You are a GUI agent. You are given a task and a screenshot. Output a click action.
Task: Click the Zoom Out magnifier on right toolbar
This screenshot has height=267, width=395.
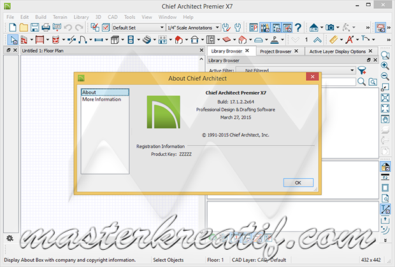point(385,76)
